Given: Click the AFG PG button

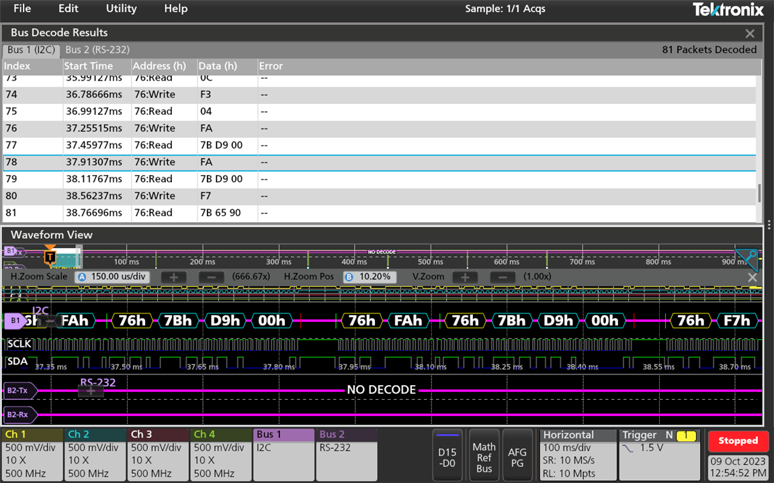Looking at the screenshot, I should [517, 455].
